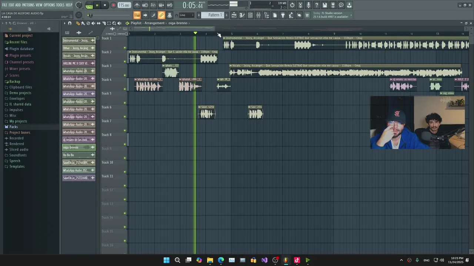Toggle the typing keyboard to piano button
The height and width of the screenshot is (266, 474).
(137, 15)
